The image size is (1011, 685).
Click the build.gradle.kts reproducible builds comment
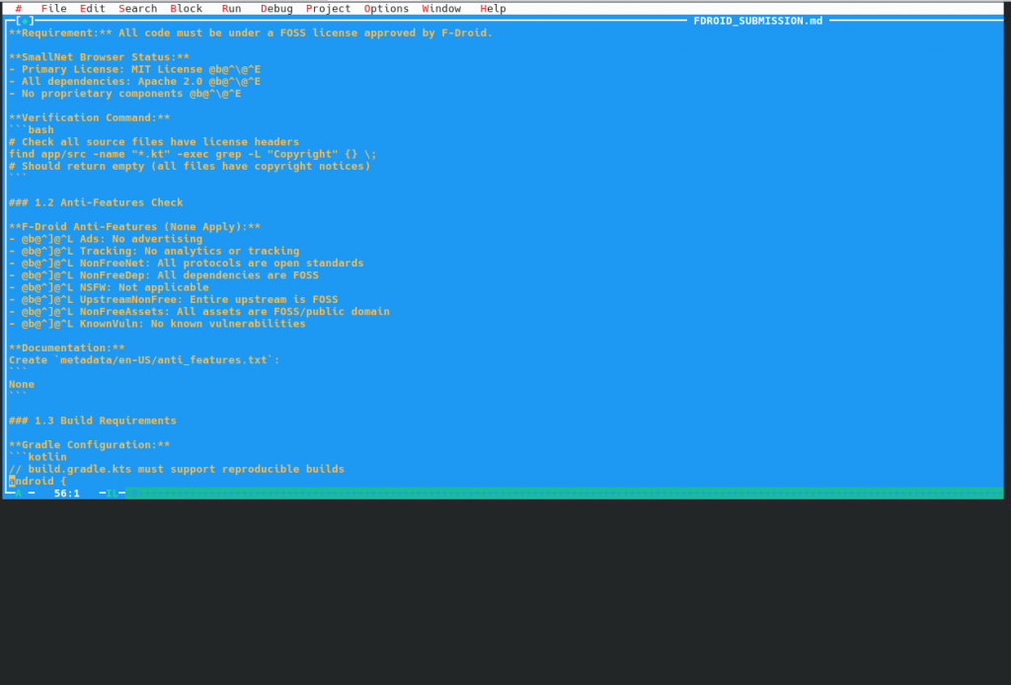(176, 469)
